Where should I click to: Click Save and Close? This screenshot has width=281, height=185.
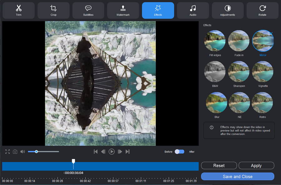(x=238, y=177)
